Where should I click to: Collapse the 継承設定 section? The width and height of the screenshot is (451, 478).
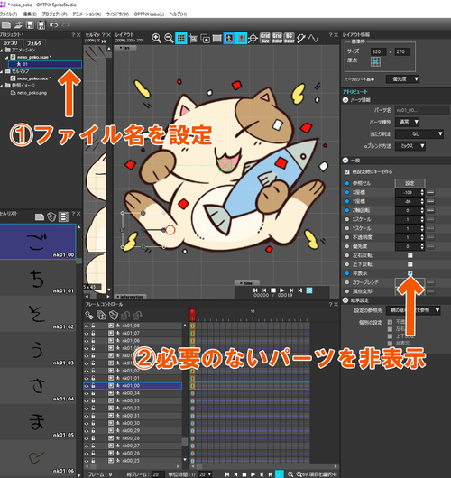point(345,300)
